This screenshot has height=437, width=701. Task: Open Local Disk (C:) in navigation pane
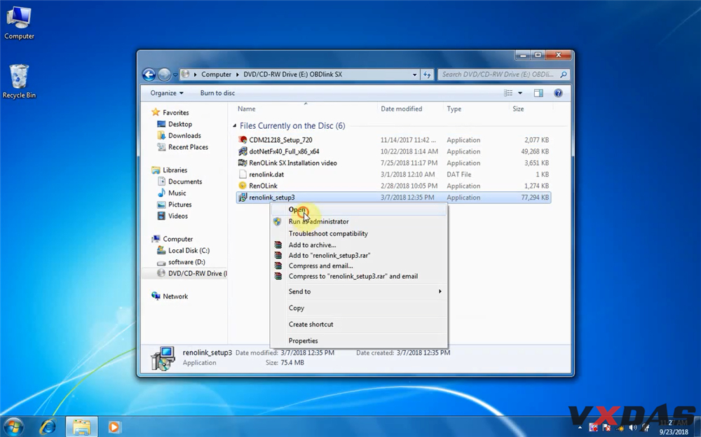[x=189, y=251]
